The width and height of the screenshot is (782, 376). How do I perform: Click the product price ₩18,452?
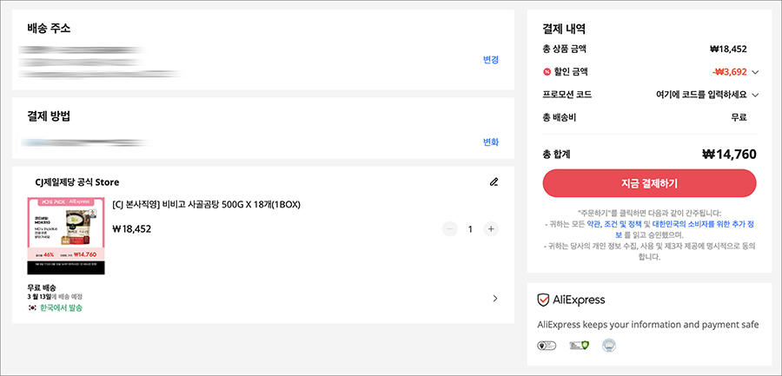(132, 229)
